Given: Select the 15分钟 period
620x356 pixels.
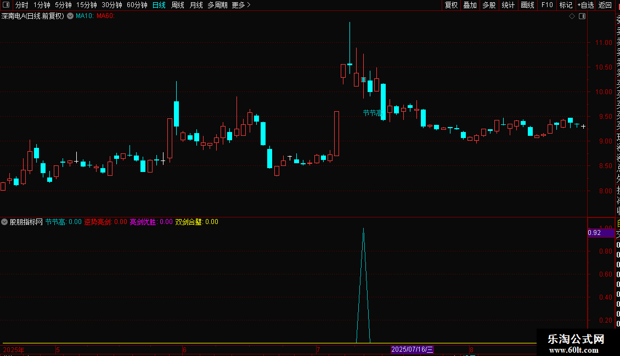Looking at the screenshot, I should click(86, 5).
